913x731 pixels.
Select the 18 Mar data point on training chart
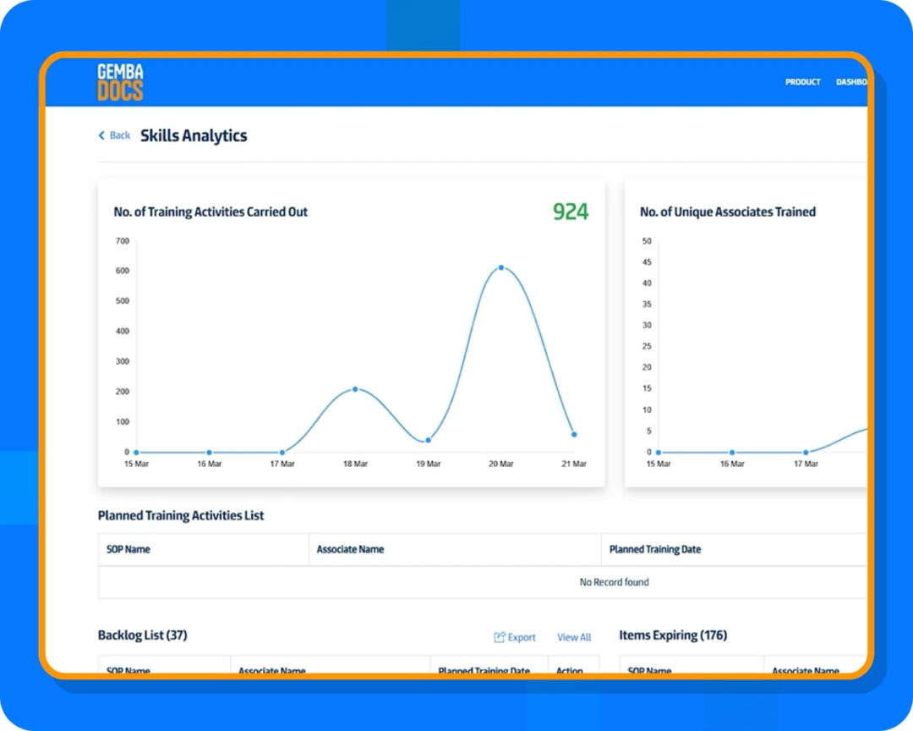(x=355, y=389)
